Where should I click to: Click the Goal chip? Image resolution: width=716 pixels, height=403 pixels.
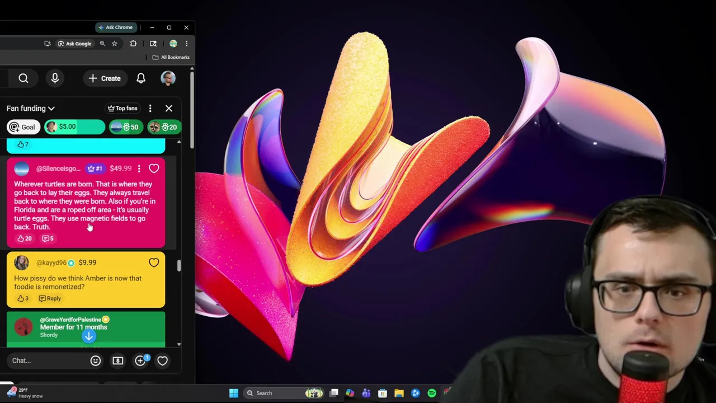(23, 127)
